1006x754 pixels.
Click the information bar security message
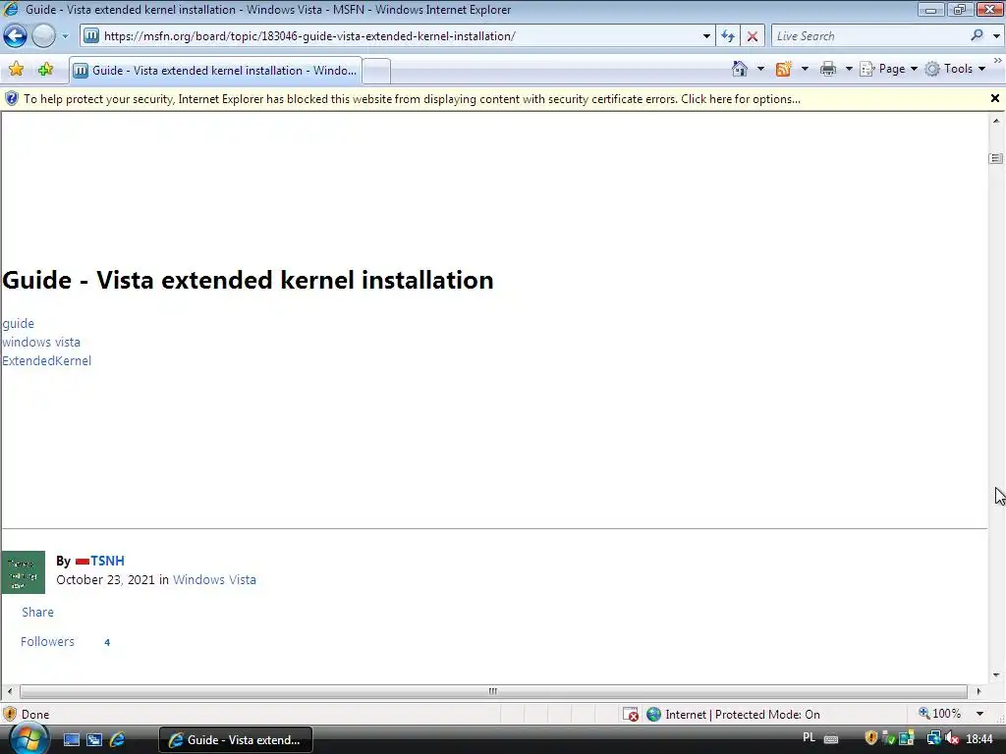point(412,99)
